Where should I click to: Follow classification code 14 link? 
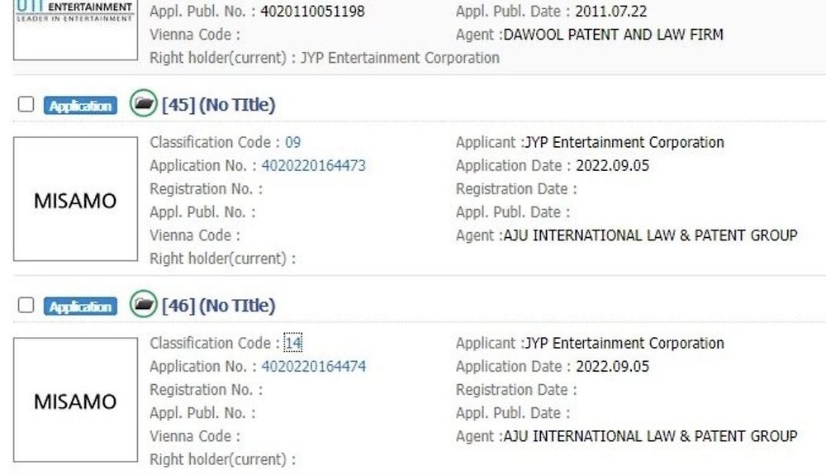[x=293, y=343]
